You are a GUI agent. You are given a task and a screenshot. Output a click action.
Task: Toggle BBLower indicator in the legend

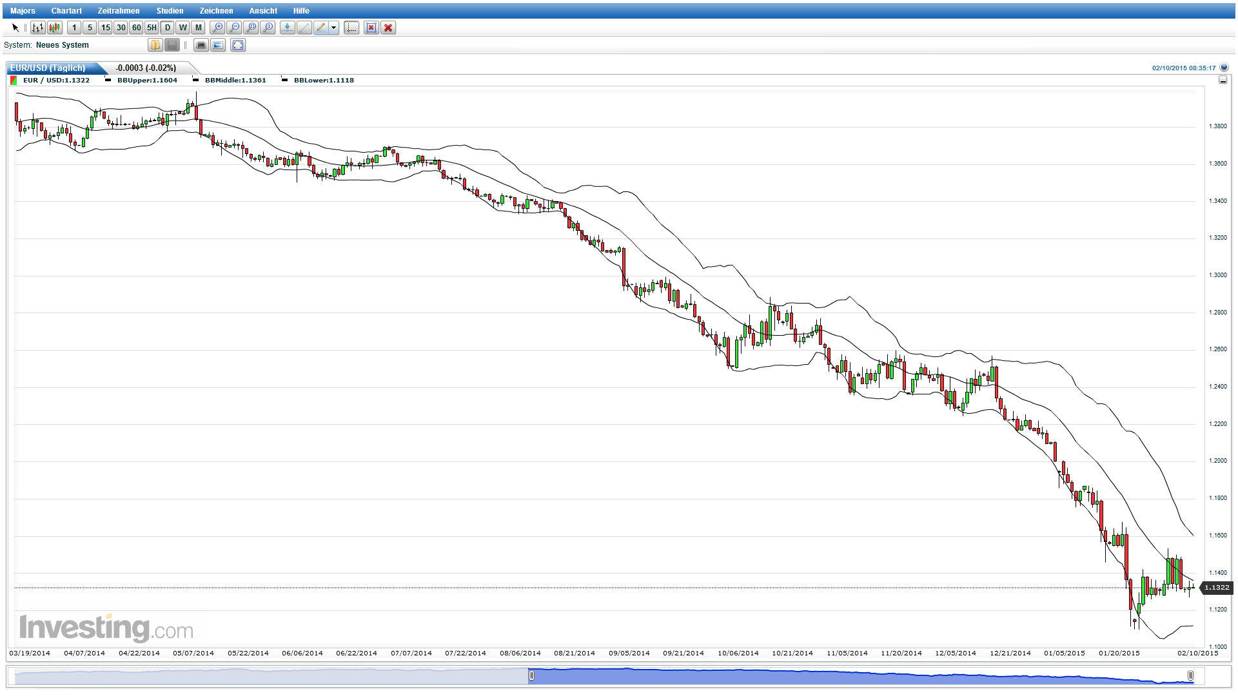323,80
